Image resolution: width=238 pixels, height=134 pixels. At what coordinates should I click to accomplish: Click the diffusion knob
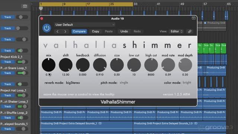[x=100, y=65]
